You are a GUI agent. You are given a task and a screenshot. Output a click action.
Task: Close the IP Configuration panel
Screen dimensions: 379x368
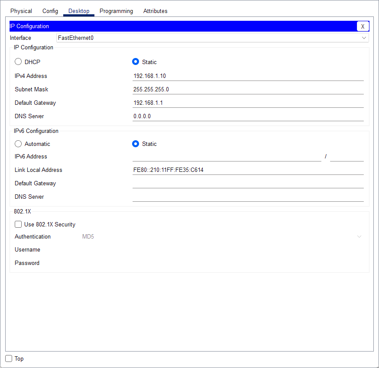(363, 26)
